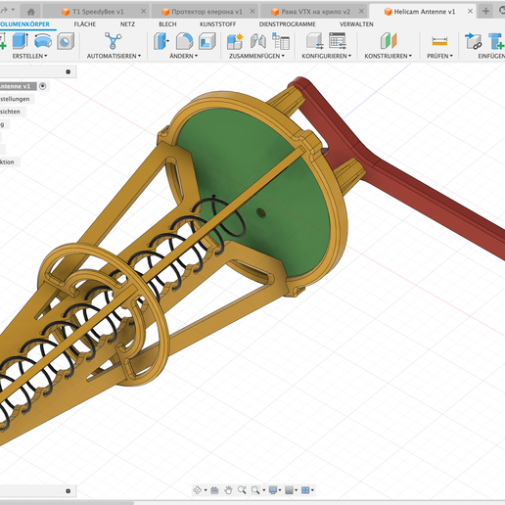Screen dimensions: 505x505
Task: Click the Insert Derive icon with link
Action: point(474,41)
